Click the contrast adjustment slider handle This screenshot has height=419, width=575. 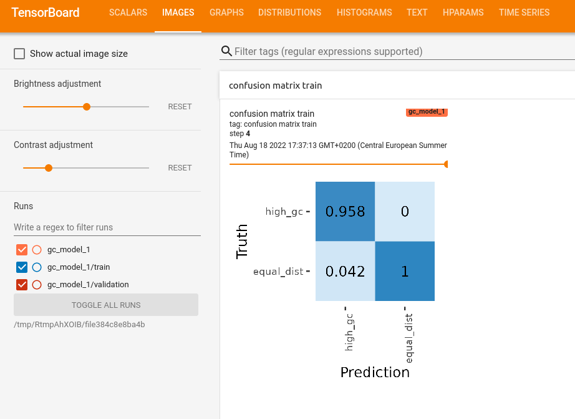(x=49, y=168)
